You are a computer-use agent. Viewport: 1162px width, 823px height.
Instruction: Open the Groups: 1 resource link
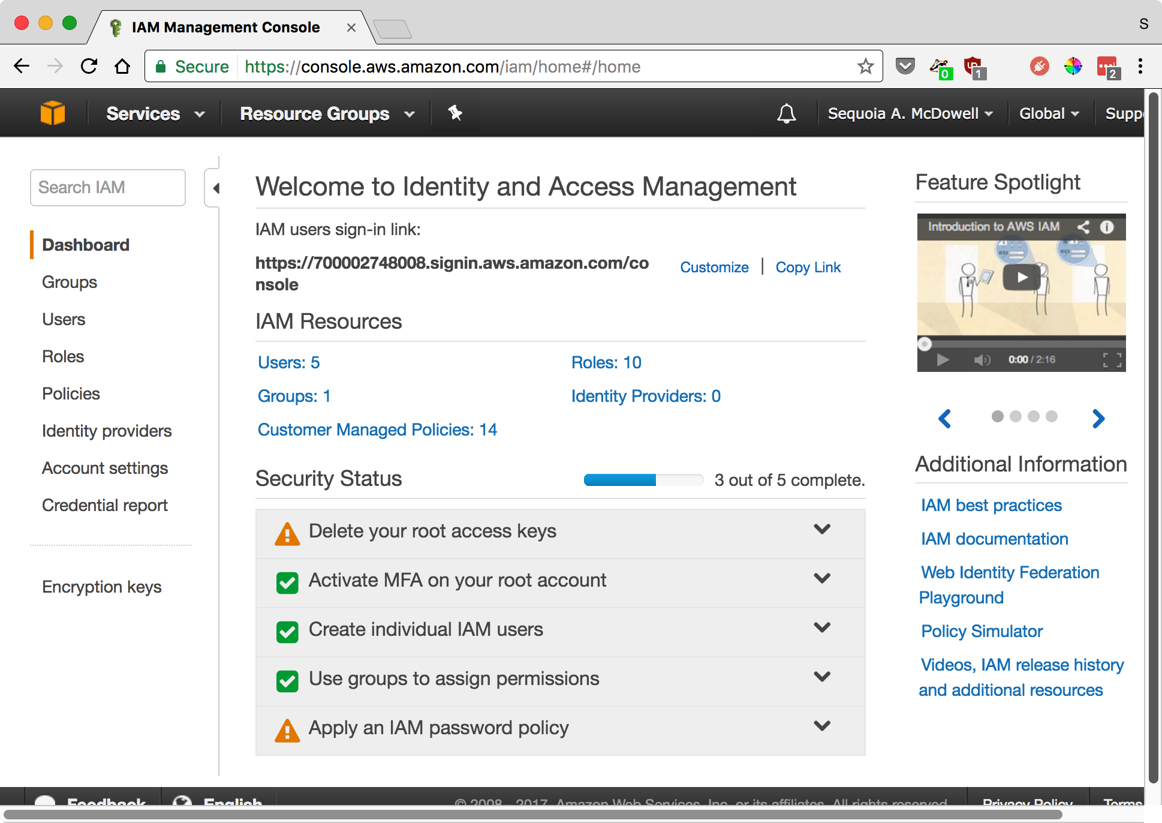(294, 396)
